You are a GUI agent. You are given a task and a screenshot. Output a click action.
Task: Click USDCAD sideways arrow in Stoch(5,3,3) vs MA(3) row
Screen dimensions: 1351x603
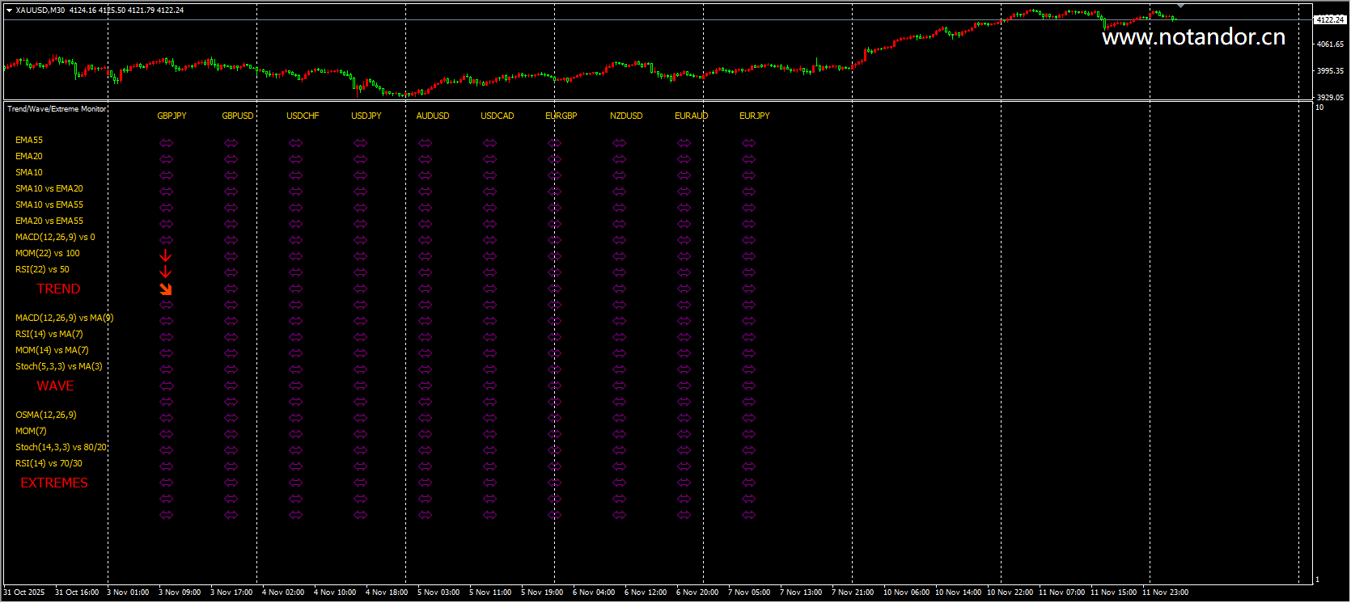pos(490,369)
